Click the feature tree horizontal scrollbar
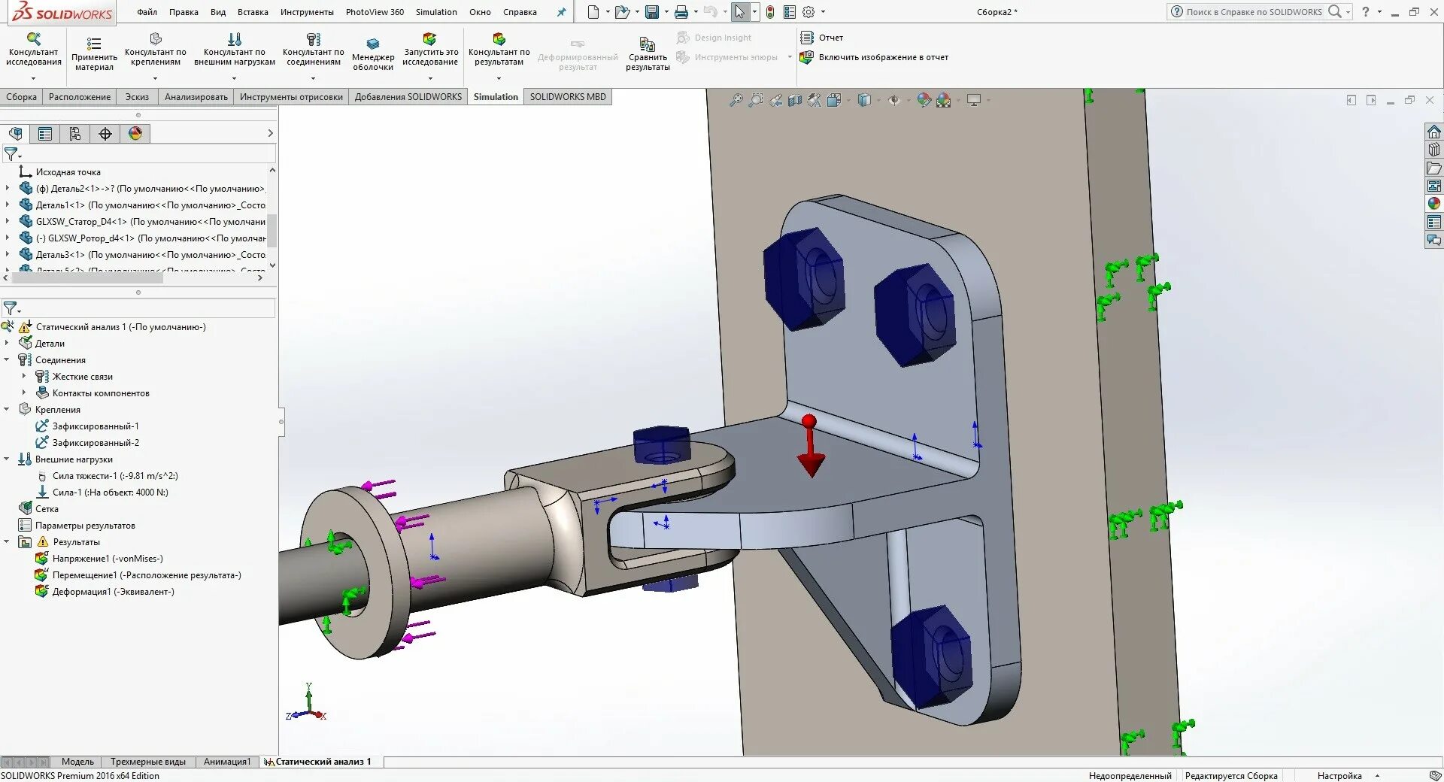The image size is (1444, 782). click(89, 277)
